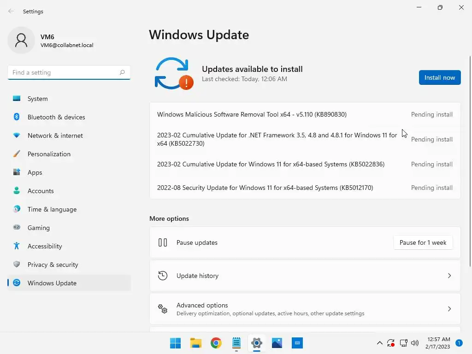Click 'Last checked: Today, 12:06 AM' text
Screen dimensions: 472x354
[244, 79]
